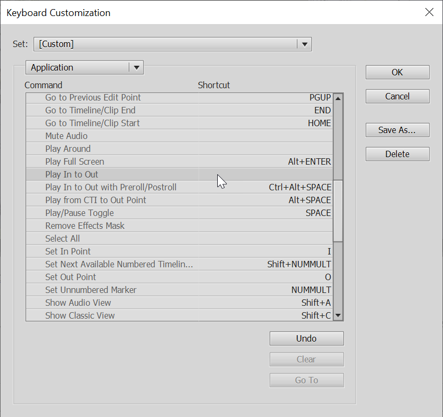Select the Mute Audio command row
The image size is (443, 417).
179,136
